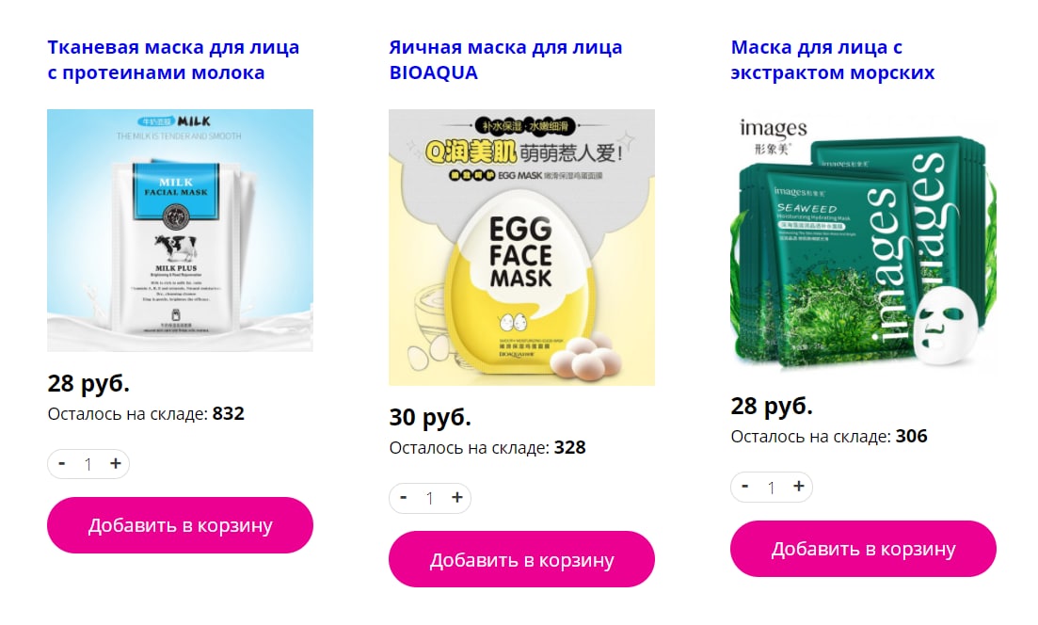
Task: Select the stock count 832 text
Action: [229, 414]
